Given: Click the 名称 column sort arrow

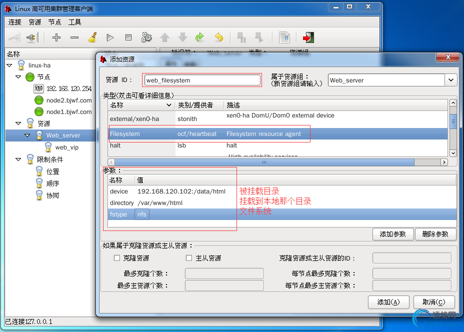Looking at the screenshot, I should [169, 105].
